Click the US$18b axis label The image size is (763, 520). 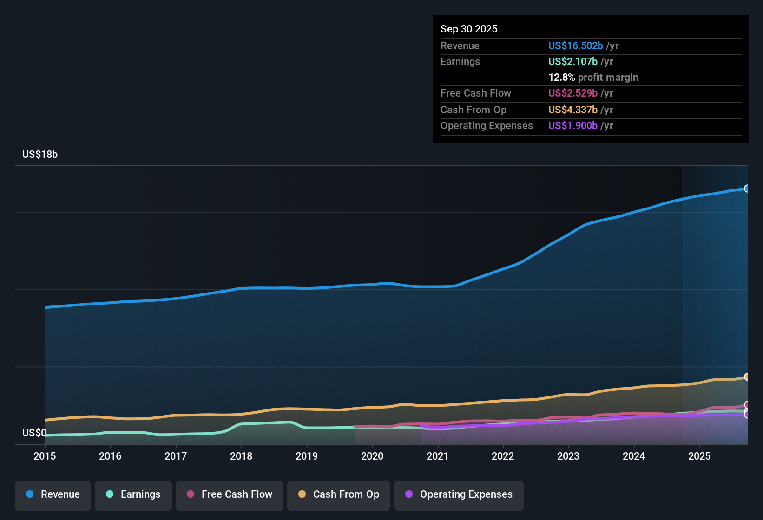point(40,154)
